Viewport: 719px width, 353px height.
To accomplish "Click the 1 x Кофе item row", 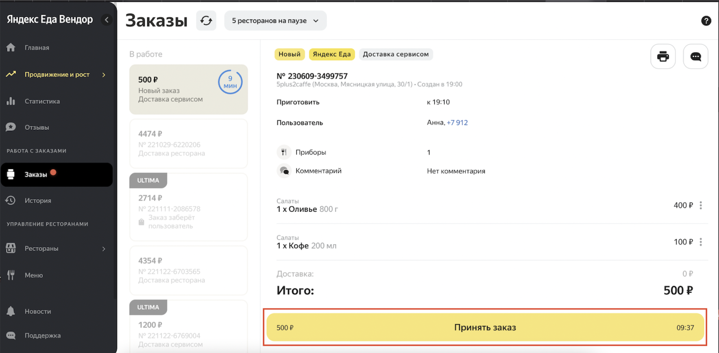I will coord(492,242).
